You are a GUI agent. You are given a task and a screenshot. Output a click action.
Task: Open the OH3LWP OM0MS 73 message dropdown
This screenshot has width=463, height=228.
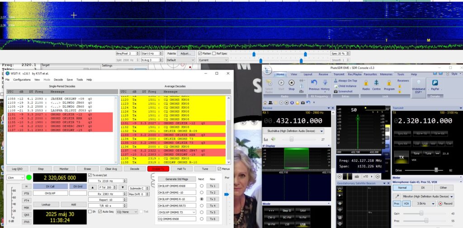coord(177,212)
